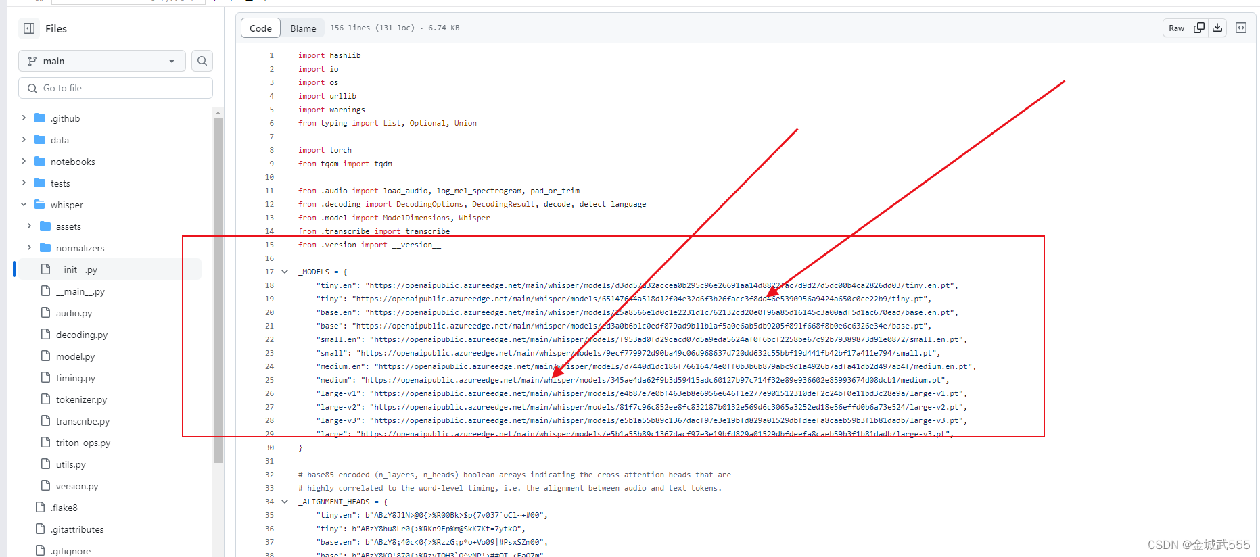This screenshot has height=557, width=1260.
Task: Open the .github folder
Action: coord(65,118)
